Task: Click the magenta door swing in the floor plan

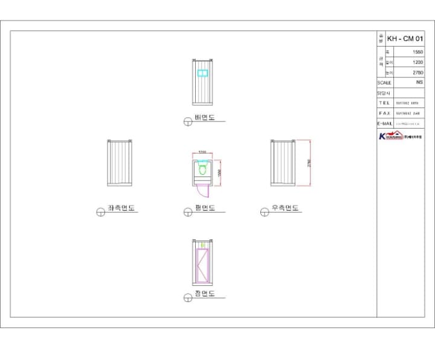Action: (203, 191)
